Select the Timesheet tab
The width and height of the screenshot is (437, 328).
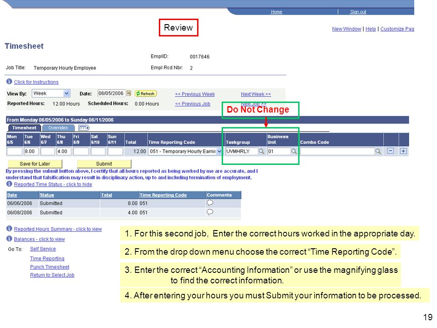point(24,128)
